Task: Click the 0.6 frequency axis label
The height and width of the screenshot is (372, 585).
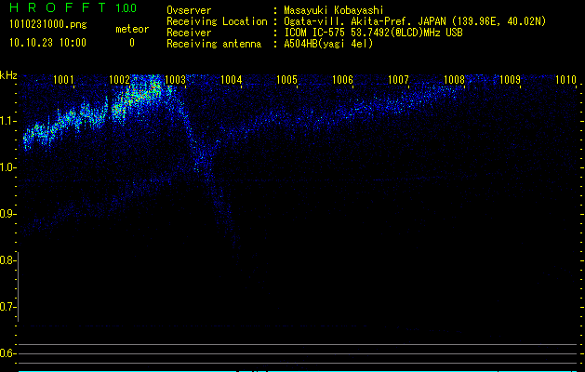Action: pyautogui.click(x=7, y=353)
